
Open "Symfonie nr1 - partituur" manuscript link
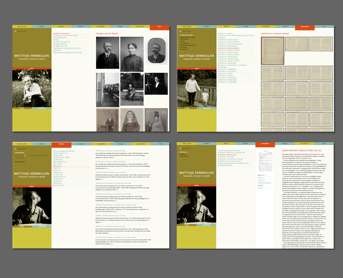click(x=225, y=33)
